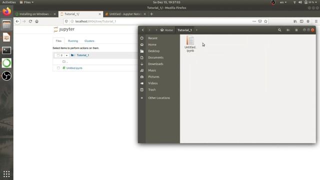Select the Files tab in Jupyter
Screen dimensions: 320x180
(58, 41)
